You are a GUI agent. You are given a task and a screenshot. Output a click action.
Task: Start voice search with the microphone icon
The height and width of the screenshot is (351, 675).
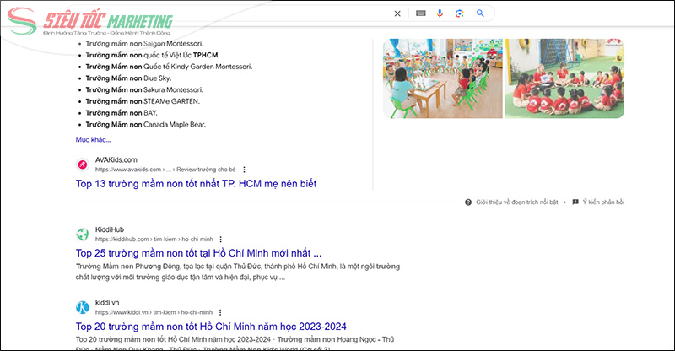(x=440, y=13)
